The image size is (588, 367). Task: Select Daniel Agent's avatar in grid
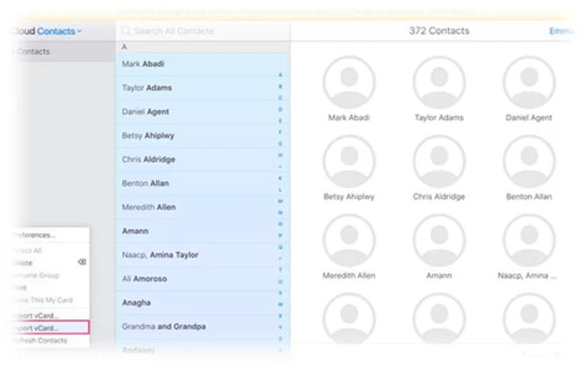(x=528, y=81)
